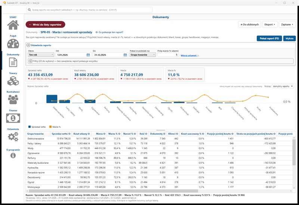Open the Pulpit dashboard gauge icon
299x205 pixels.
[x=13, y=44]
